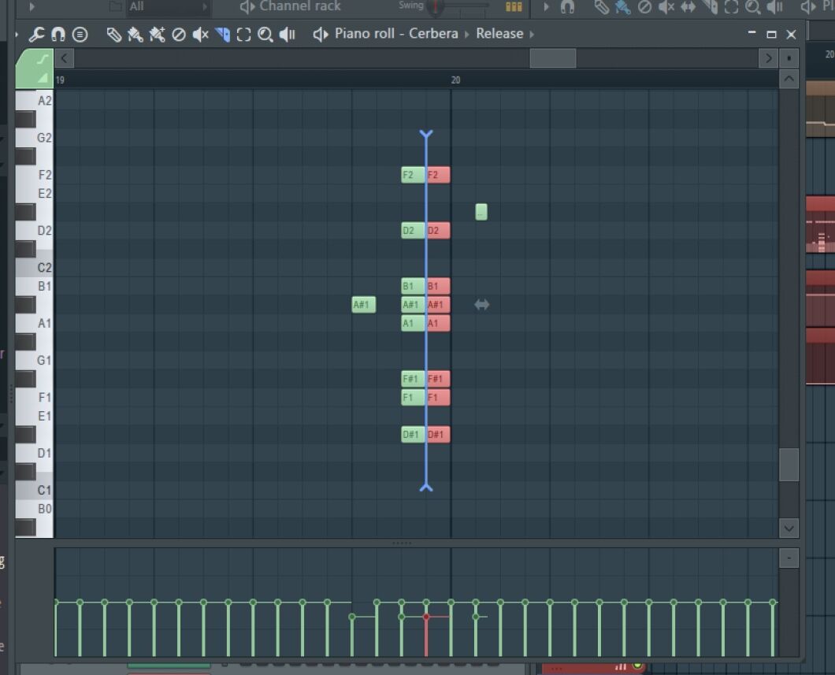The width and height of the screenshot is (835, 675).
Task: Choose the Select marquee tool
Action: [243, 35]
